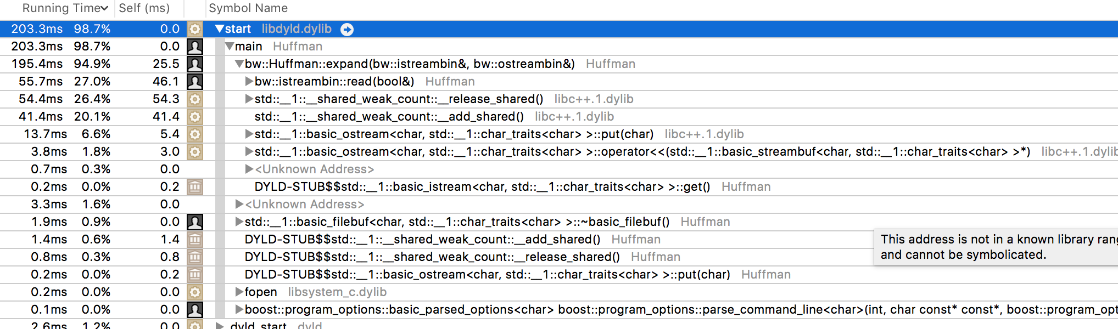Viewport: 1118px width, 329px height.
Task: Click the 195.4ms running time value
Action: pos(37,64)
